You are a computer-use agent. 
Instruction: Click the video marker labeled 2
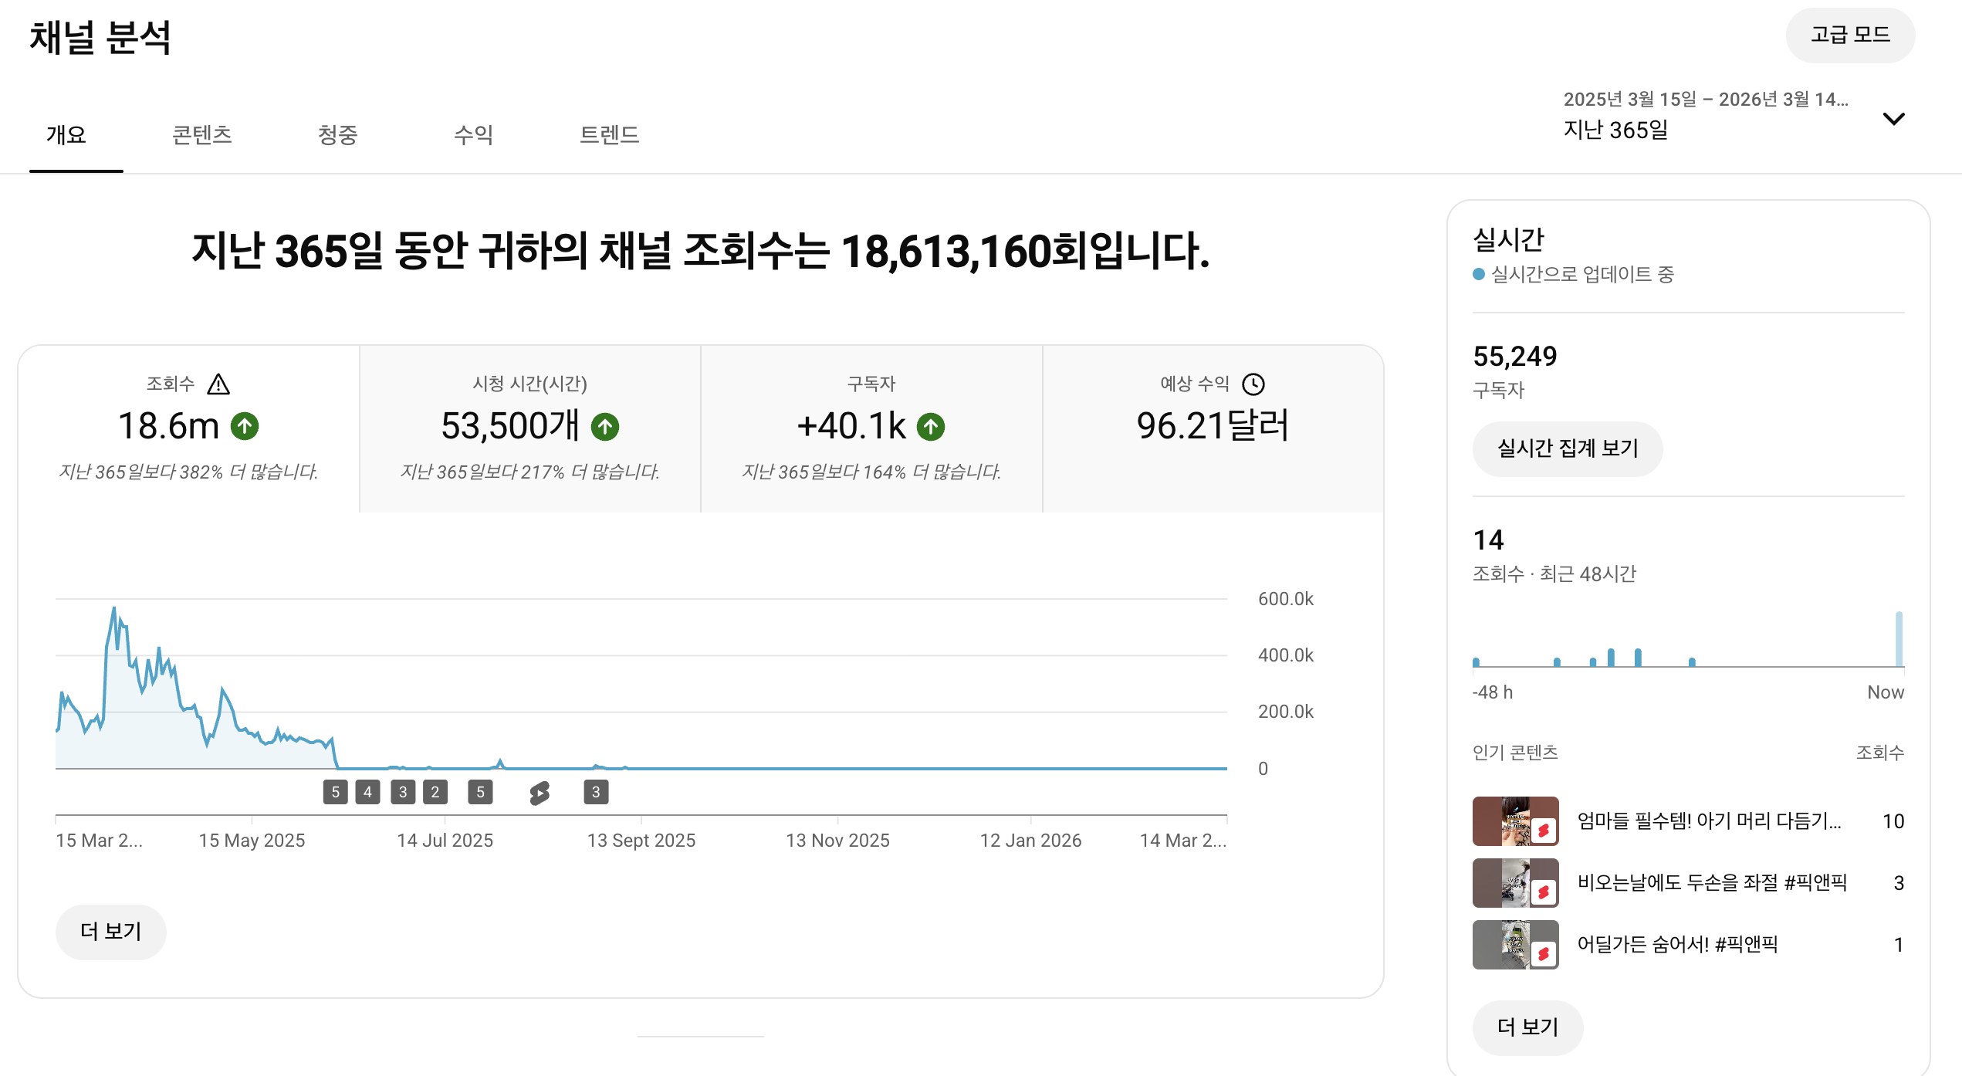pyautogui.click(x=435, y=792)
